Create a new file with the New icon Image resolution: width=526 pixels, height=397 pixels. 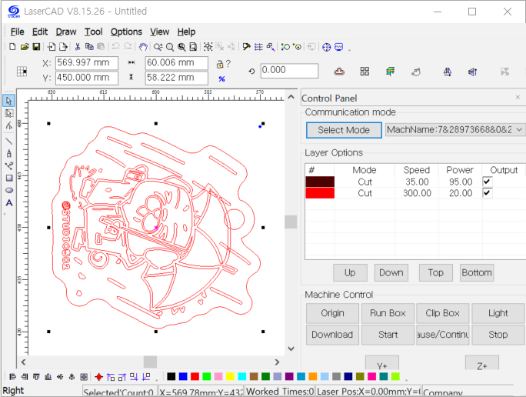tap(12, 47)
